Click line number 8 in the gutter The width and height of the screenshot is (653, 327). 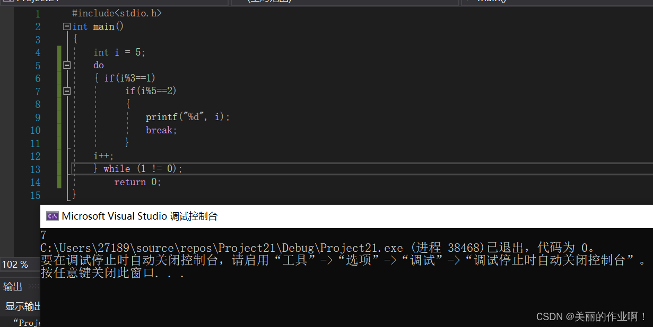38,104
